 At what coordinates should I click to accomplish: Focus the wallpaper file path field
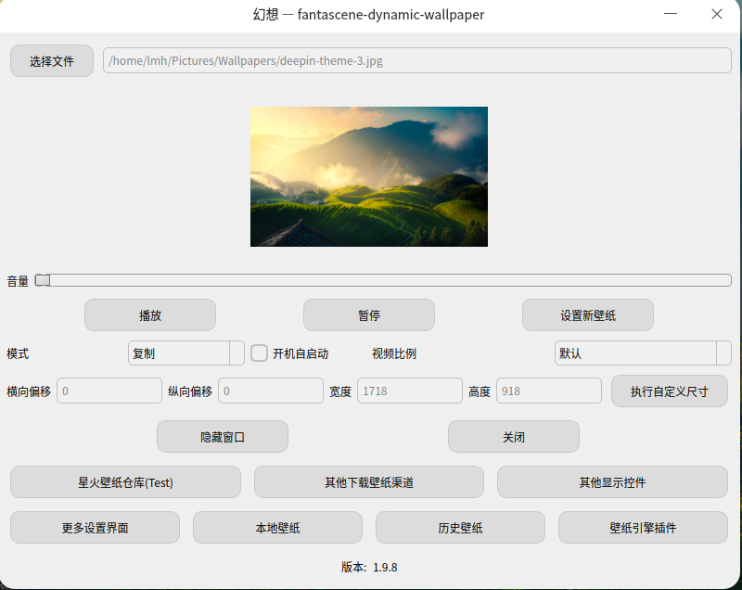point(416,60)
